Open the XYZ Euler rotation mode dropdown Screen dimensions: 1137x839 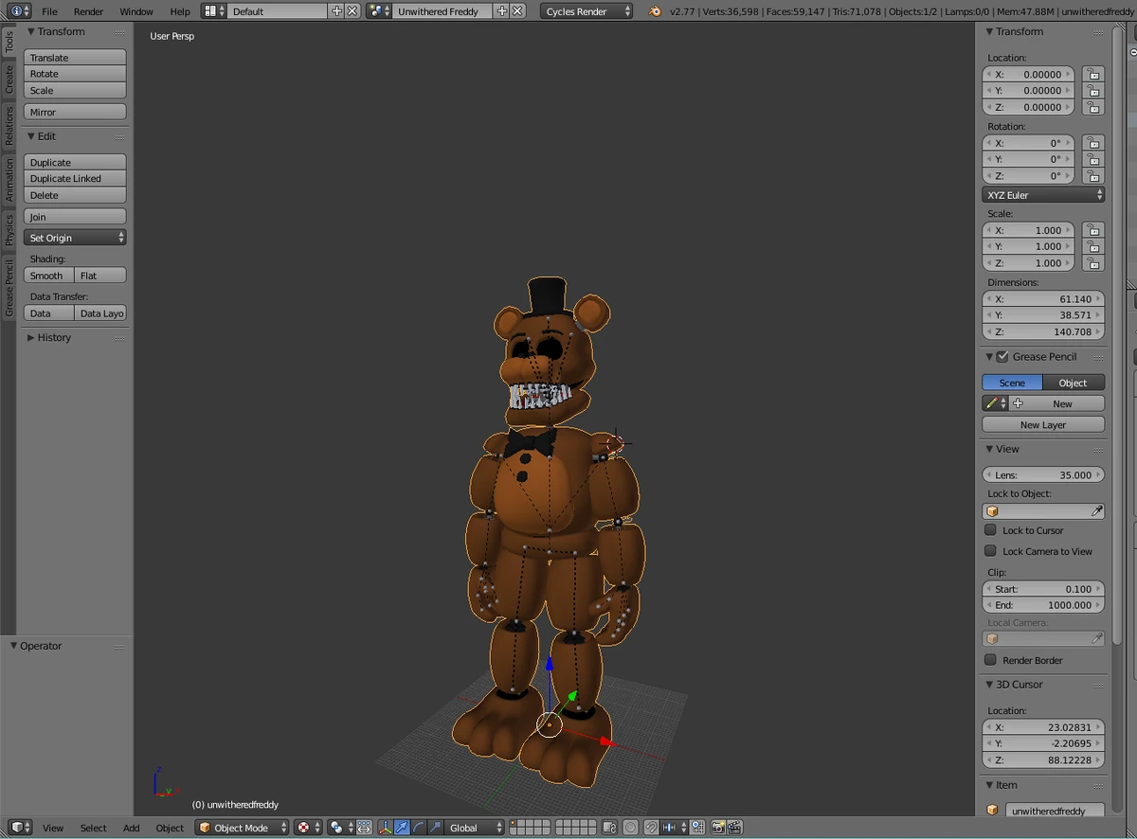(x=1042, y=194)
